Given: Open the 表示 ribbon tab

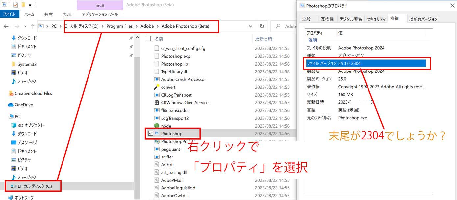Looking at the screenshot, I should pos(67,14).
